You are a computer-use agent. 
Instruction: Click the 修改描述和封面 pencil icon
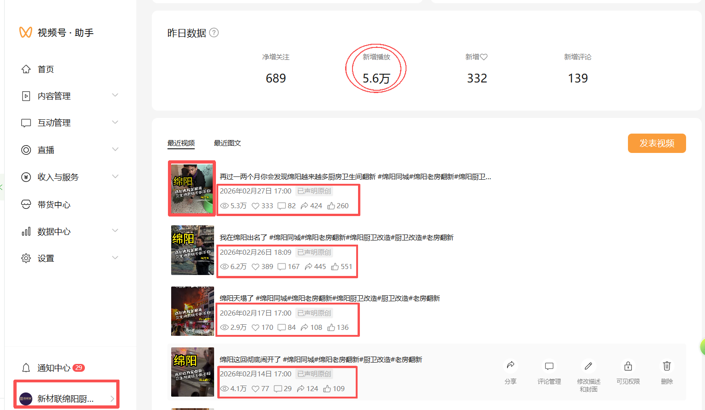(588, 366)
